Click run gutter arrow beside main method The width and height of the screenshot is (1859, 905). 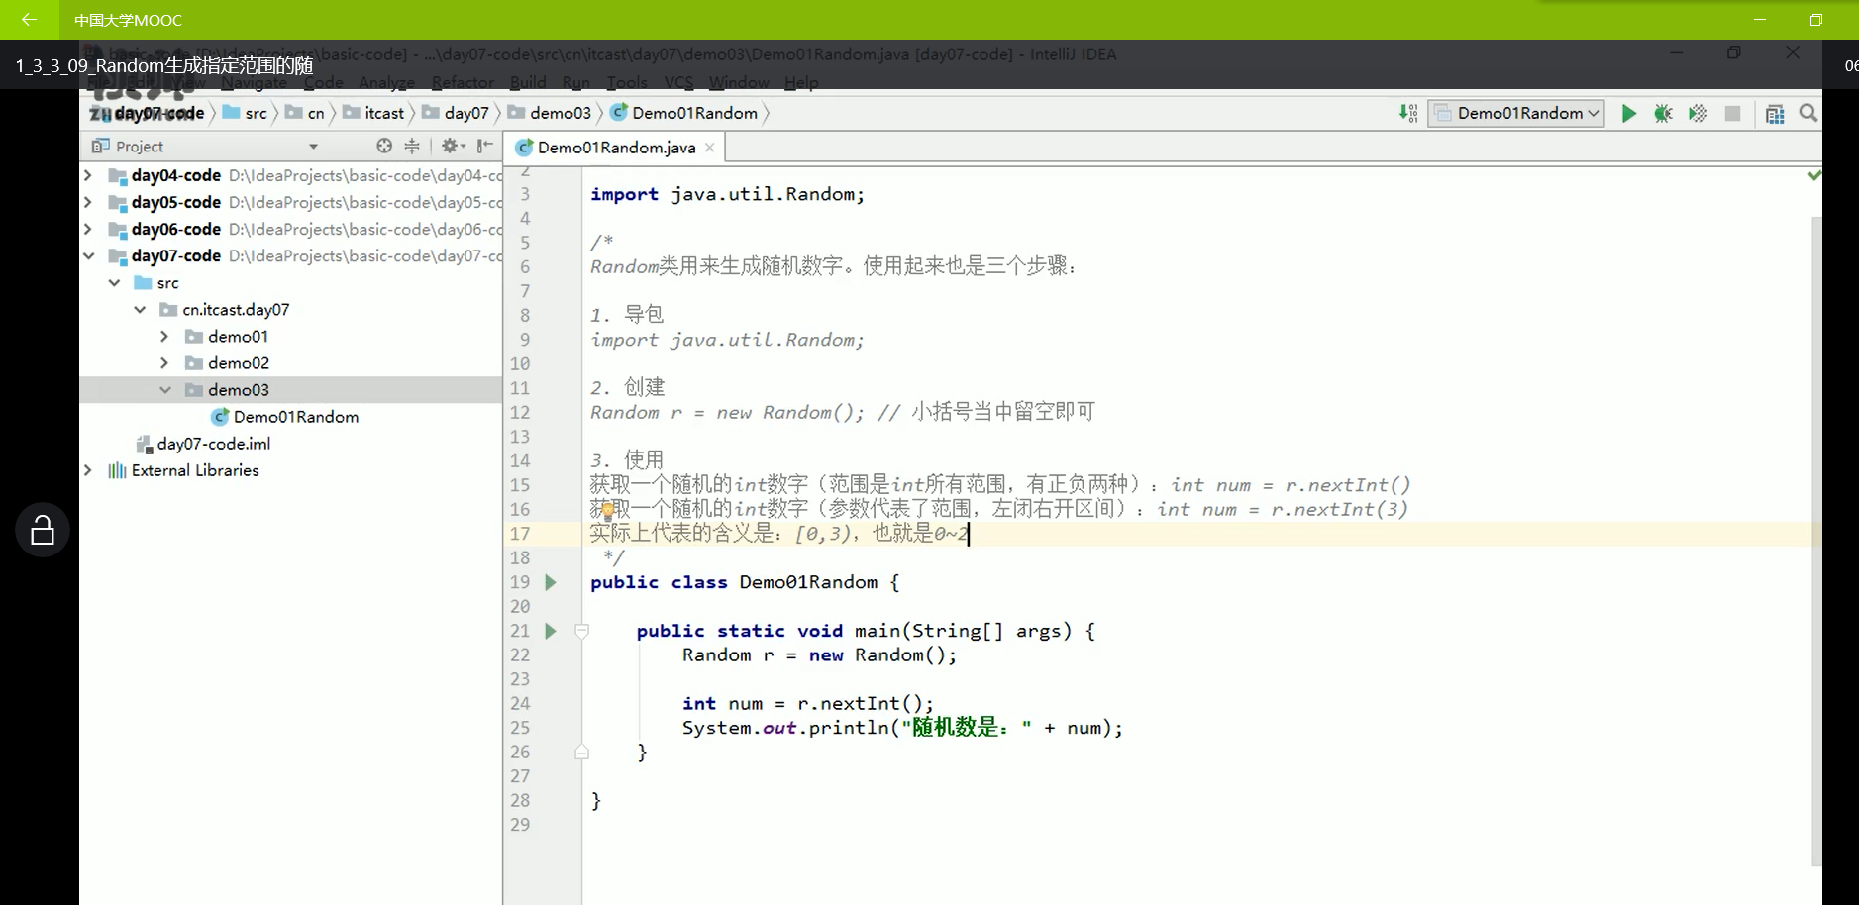pos(551,631)
